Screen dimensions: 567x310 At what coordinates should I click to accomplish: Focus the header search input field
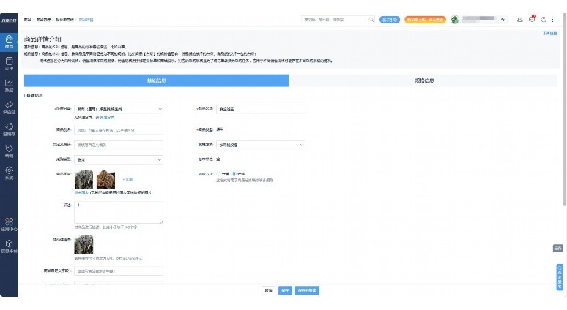click(335, 20)
